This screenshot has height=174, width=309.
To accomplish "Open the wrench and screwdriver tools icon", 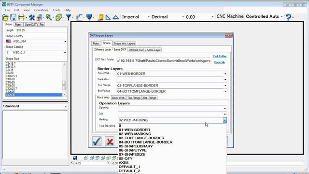I will [32, 17].
